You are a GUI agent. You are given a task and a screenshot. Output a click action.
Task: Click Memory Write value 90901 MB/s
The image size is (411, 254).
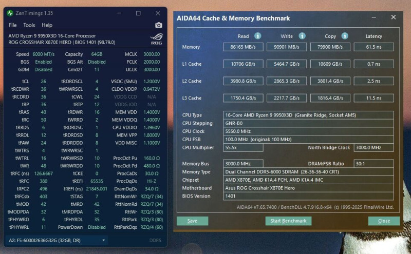(x=287, y=47)
